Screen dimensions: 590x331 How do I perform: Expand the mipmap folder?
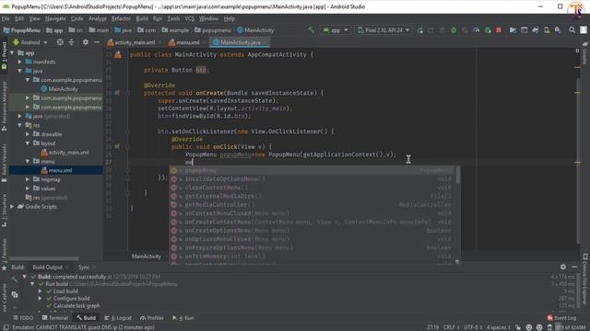[x=28, y=179]
